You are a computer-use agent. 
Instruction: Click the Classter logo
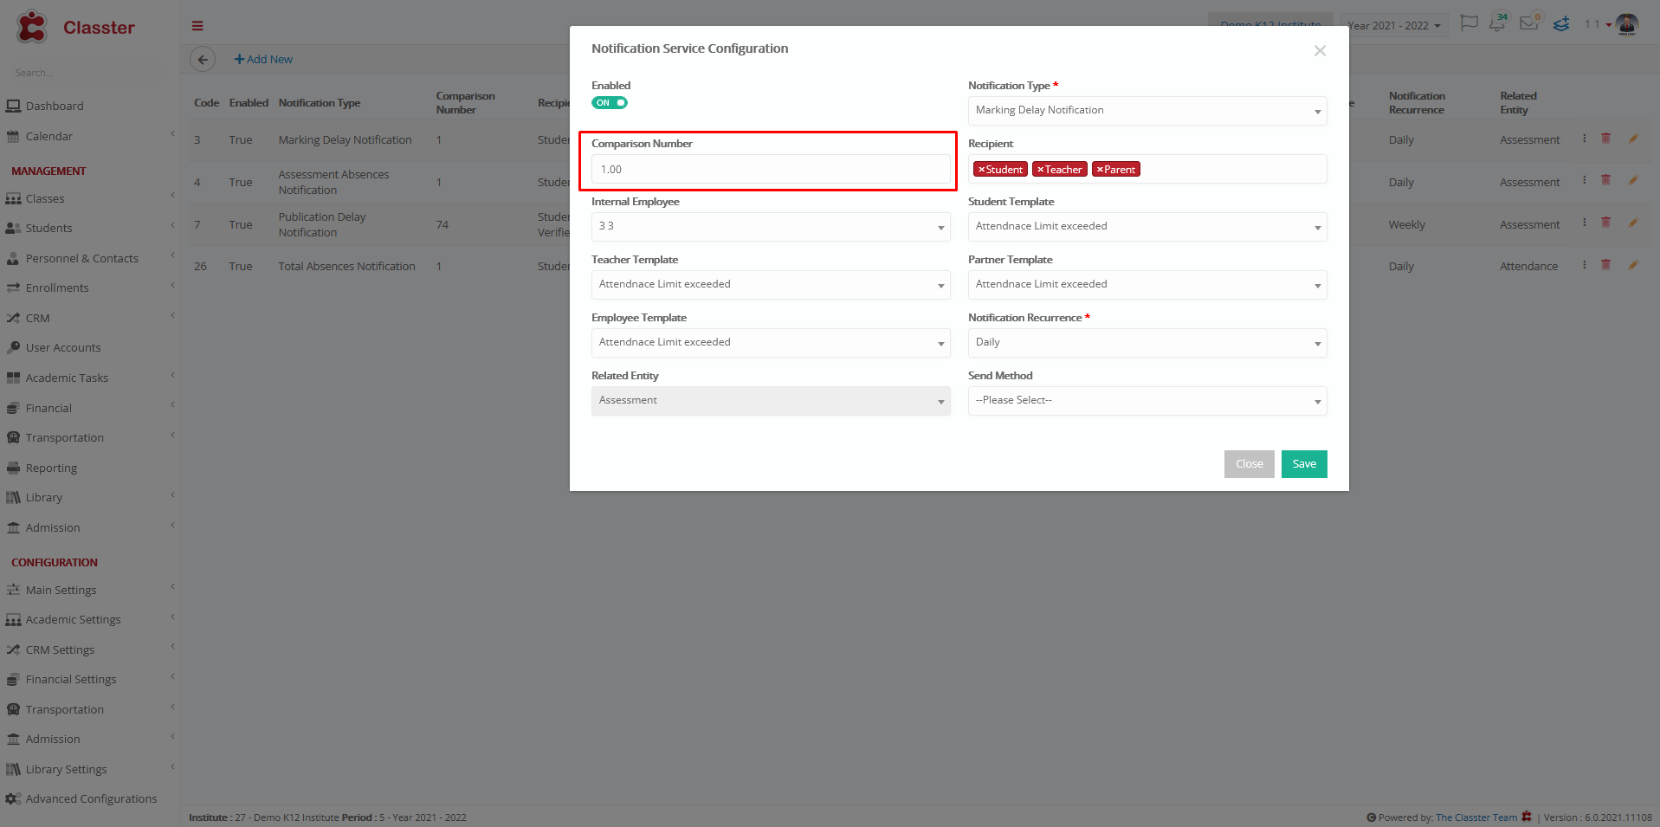(75, 27)
